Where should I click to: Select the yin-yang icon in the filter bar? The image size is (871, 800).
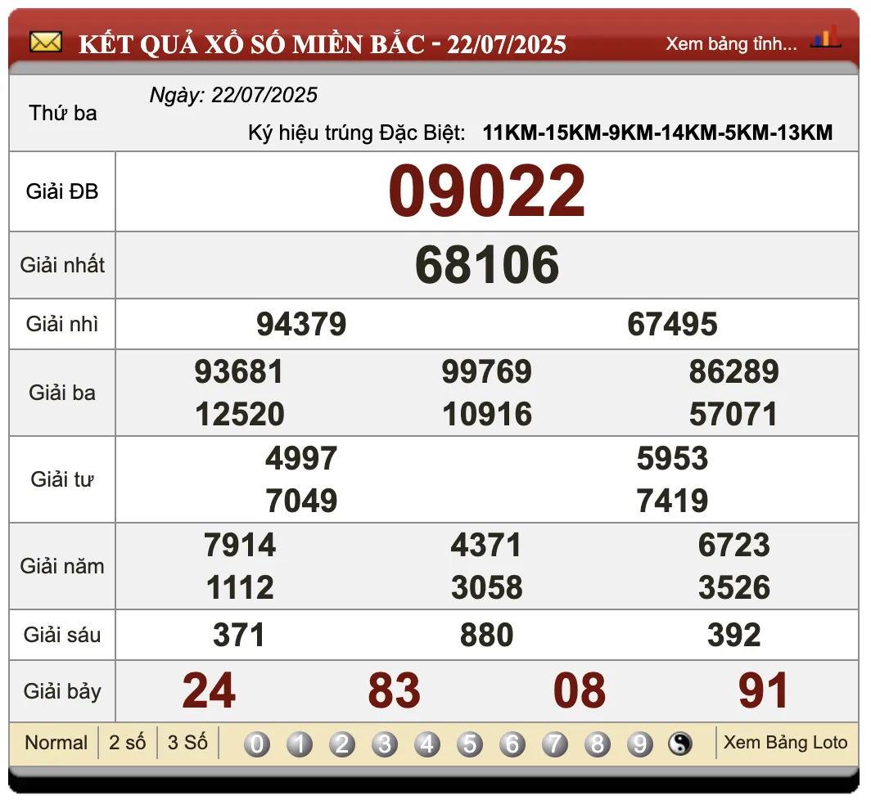[682, 743]
